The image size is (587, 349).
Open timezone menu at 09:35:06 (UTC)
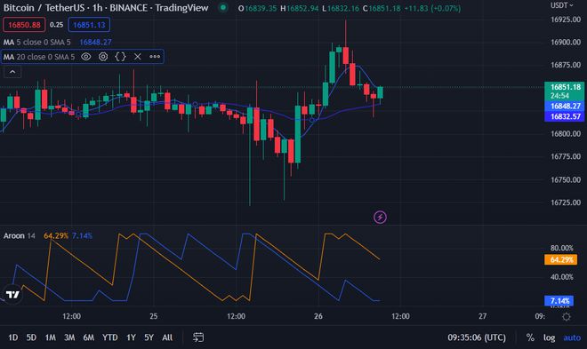tap(477, 337)
